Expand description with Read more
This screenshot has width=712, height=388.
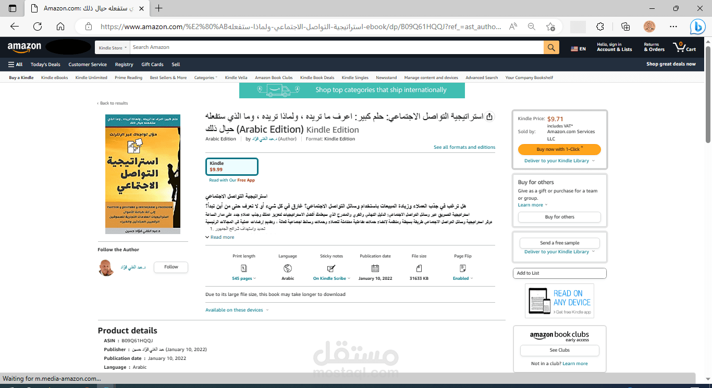[220, 237]
